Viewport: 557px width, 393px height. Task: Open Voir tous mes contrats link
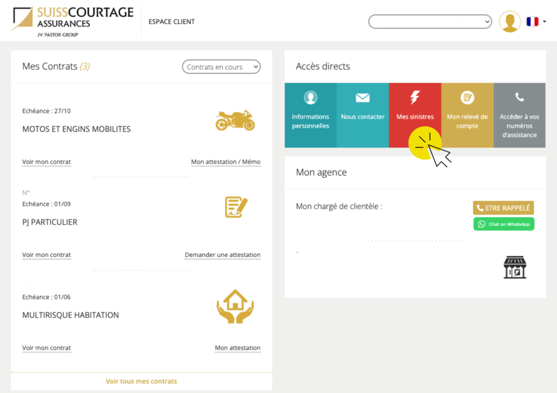pyautogui.click(x=141, y=381)
